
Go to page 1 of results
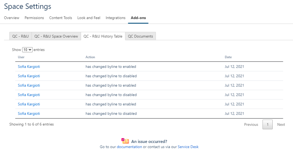(x=268, y=125)
